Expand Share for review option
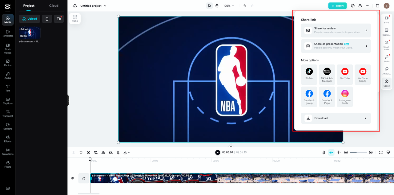394x195 pixels. 336,30
